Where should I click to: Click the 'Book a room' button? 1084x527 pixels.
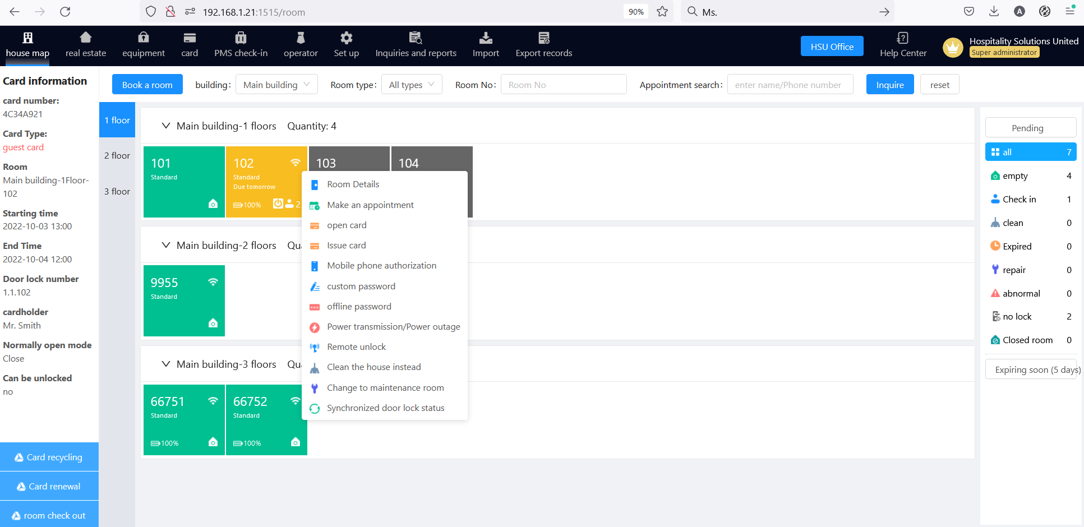[x=147, y=84]
